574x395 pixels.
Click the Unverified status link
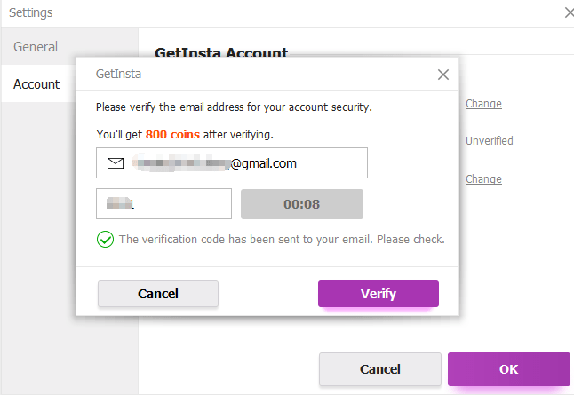tap(489, 141)
